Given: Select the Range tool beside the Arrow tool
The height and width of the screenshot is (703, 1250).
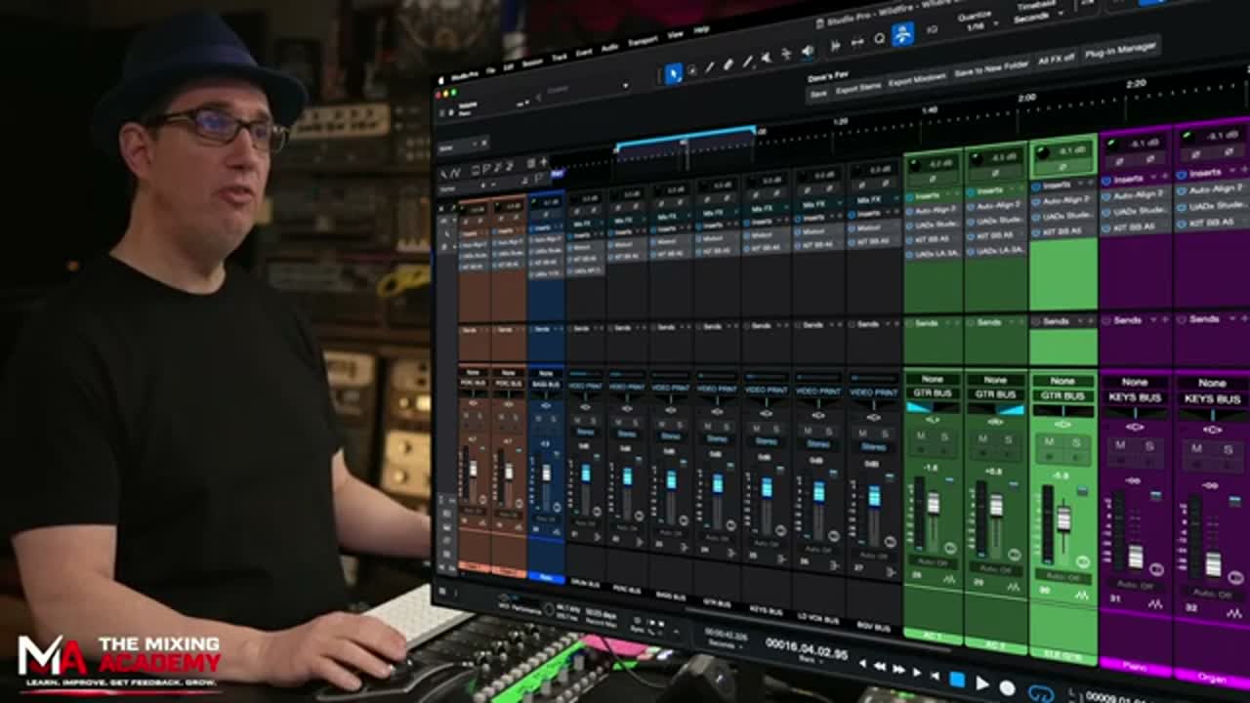Looking at the screenshot, I should tap(691, 70).
